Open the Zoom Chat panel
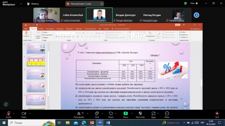The height and width of the screenshot is (126, 225). pyautogui.click(x=97, y=115)
